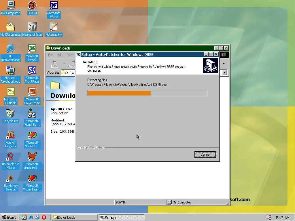Select the Microsoft Visual Basic shortcut
This screenshot has width=295, height=221.
pyautogui.click(x=32, y=118)
